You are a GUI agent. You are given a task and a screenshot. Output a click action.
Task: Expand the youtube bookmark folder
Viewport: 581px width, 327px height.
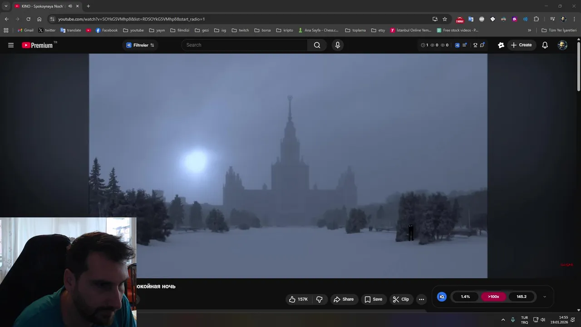(133, 30)
